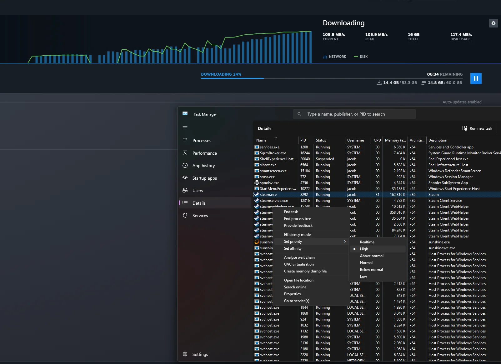Sort by the PID column header
Screen dimensions: 501x364
pos(306,140)
